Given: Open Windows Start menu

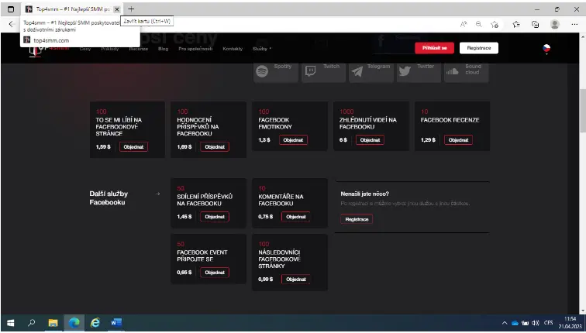Looking at the screenshot, I should point(11,323).
